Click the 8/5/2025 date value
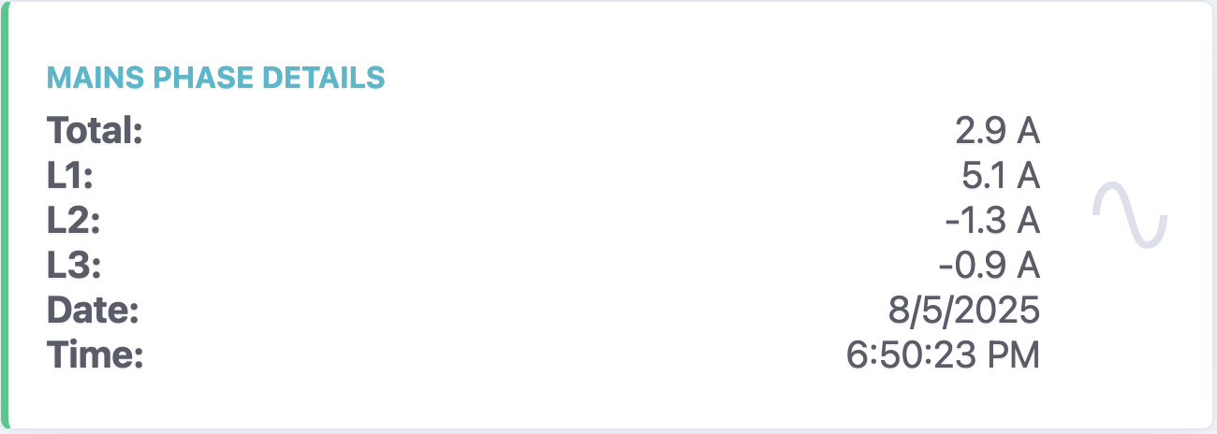Viewport: 1217px width, 434px height. [x=964, y=311]
